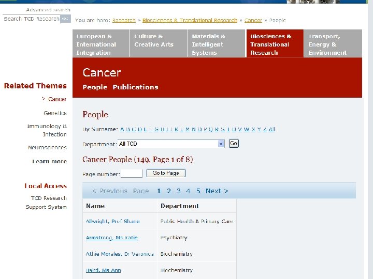Open Armstrong, Ms Katie profile

[x=111, y=238]
